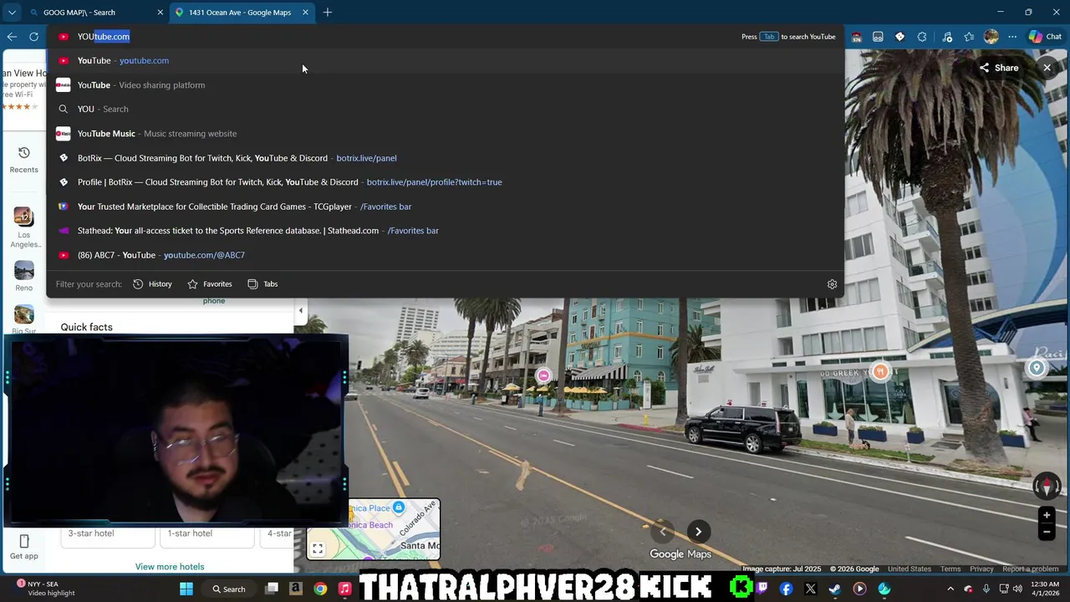
Task: Move to next Street View arrow
Action: 698,532
